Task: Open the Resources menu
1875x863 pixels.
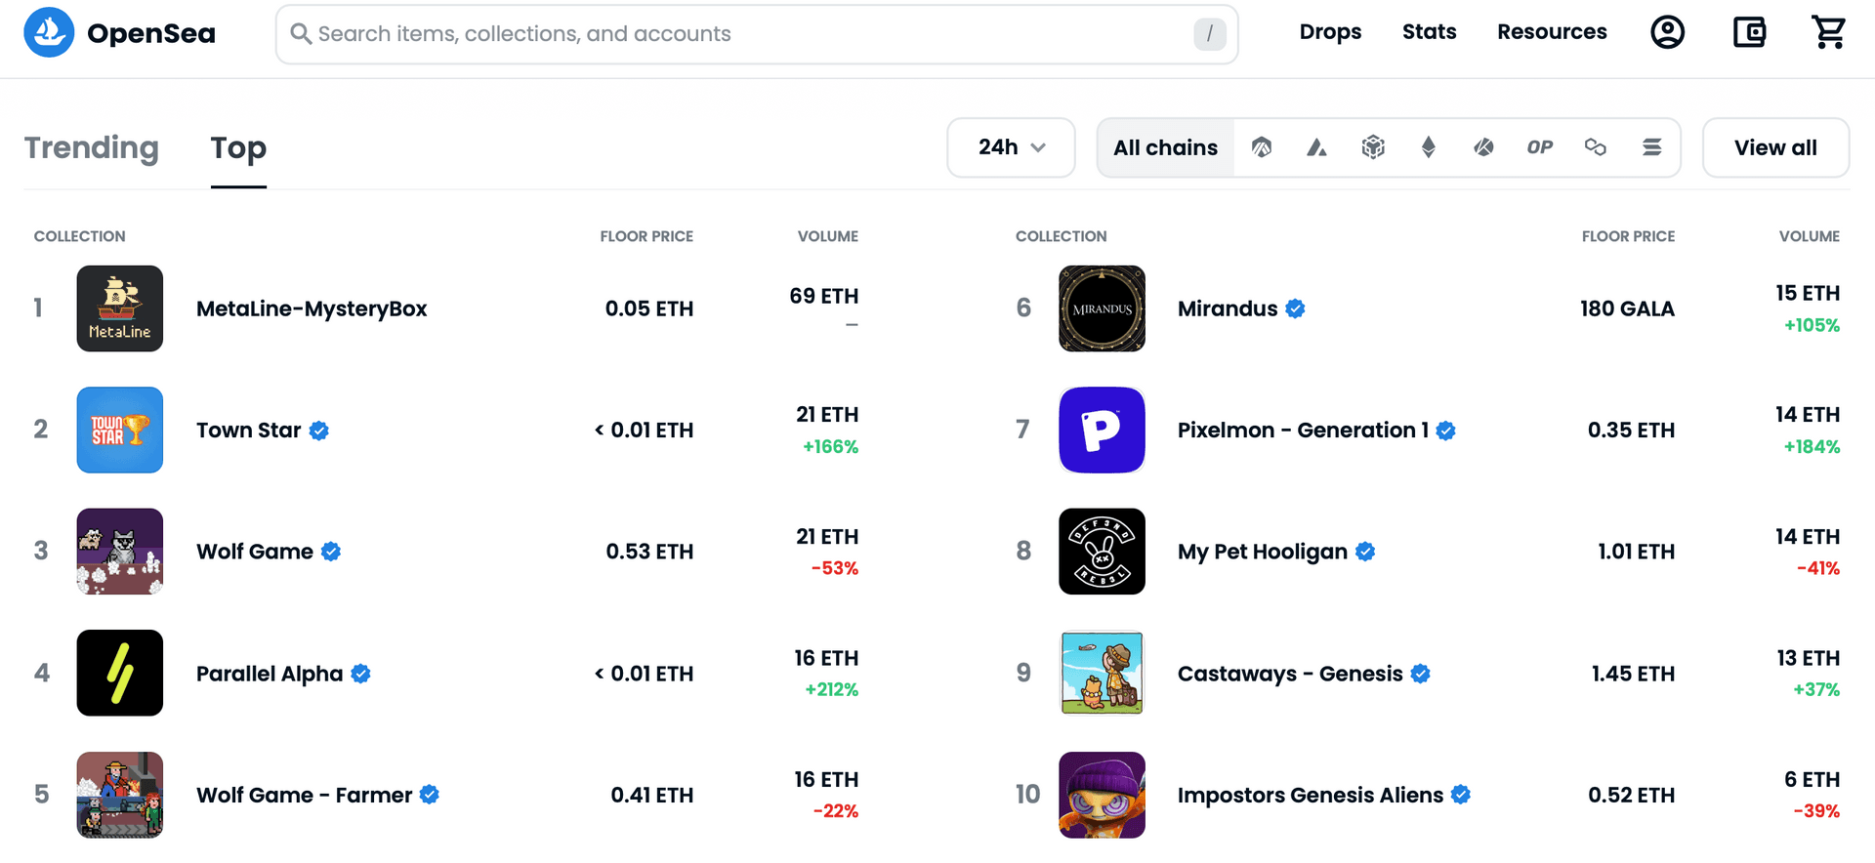Action: point(1552,32)
